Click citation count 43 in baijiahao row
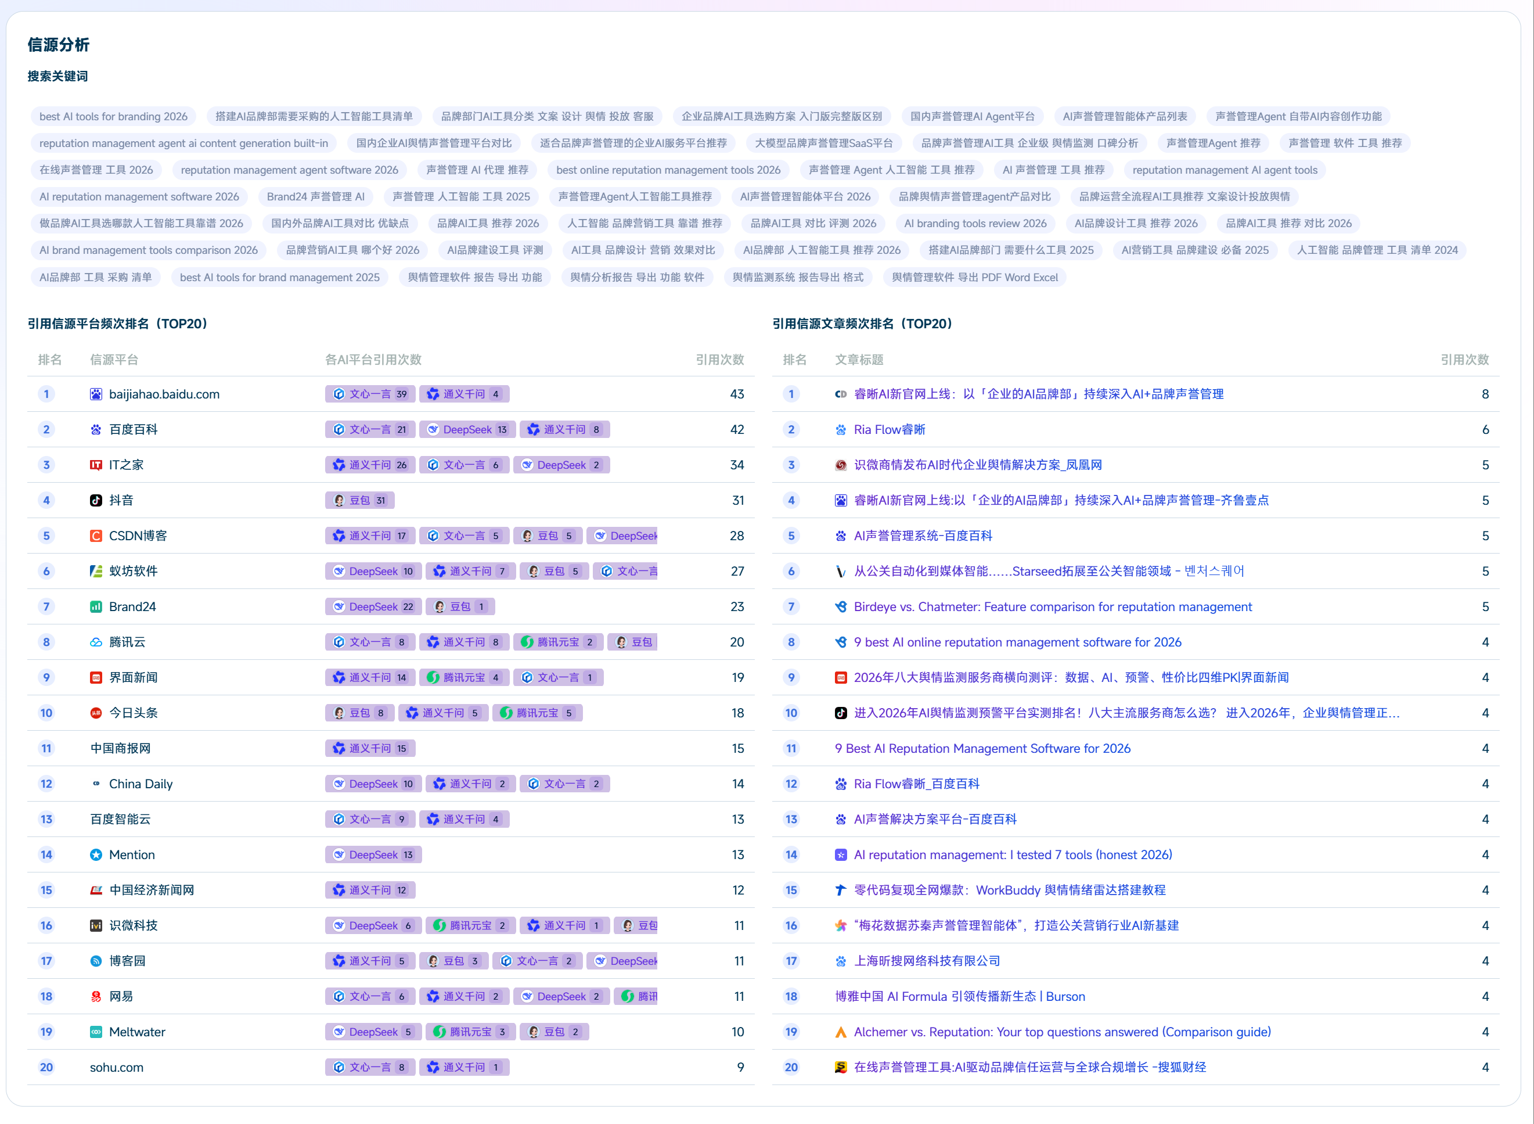Image resolution: width=1534 pixels, height=1124 pixels. 736,394
